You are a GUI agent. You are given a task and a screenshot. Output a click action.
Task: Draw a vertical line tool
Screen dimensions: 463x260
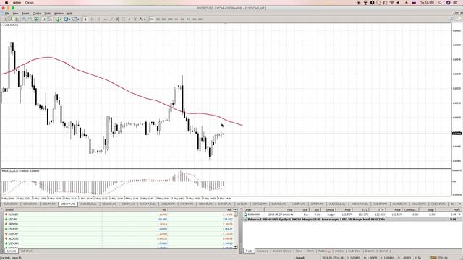tap(99, 19)
